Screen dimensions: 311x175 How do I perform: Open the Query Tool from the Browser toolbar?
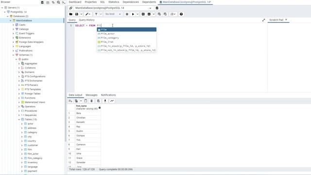[x=42, y=2]
